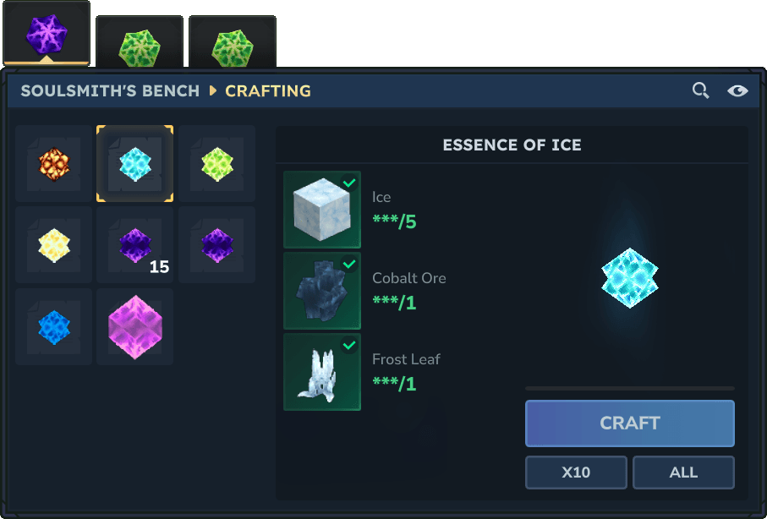
Task: Choose the green essence recipe icon
Action: click(216, 163)
